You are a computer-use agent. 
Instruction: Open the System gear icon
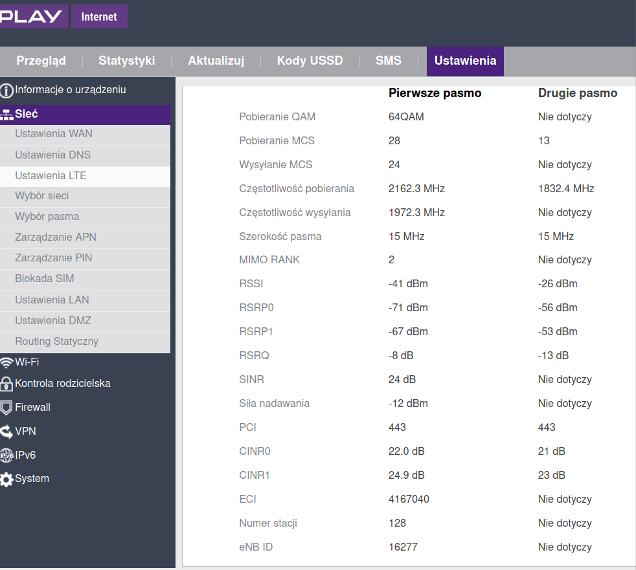7,478
